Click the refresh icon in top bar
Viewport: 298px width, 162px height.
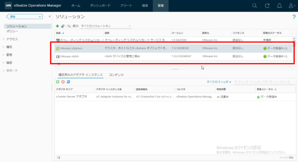pyautogui.click(x=267, y=6)
